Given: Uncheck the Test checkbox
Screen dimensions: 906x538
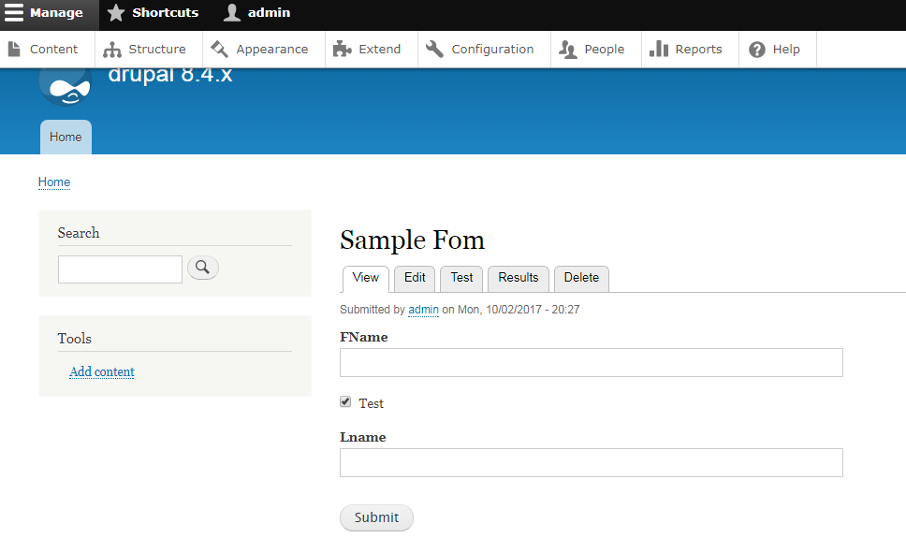Looking at the screenshot, I should 345,401.
